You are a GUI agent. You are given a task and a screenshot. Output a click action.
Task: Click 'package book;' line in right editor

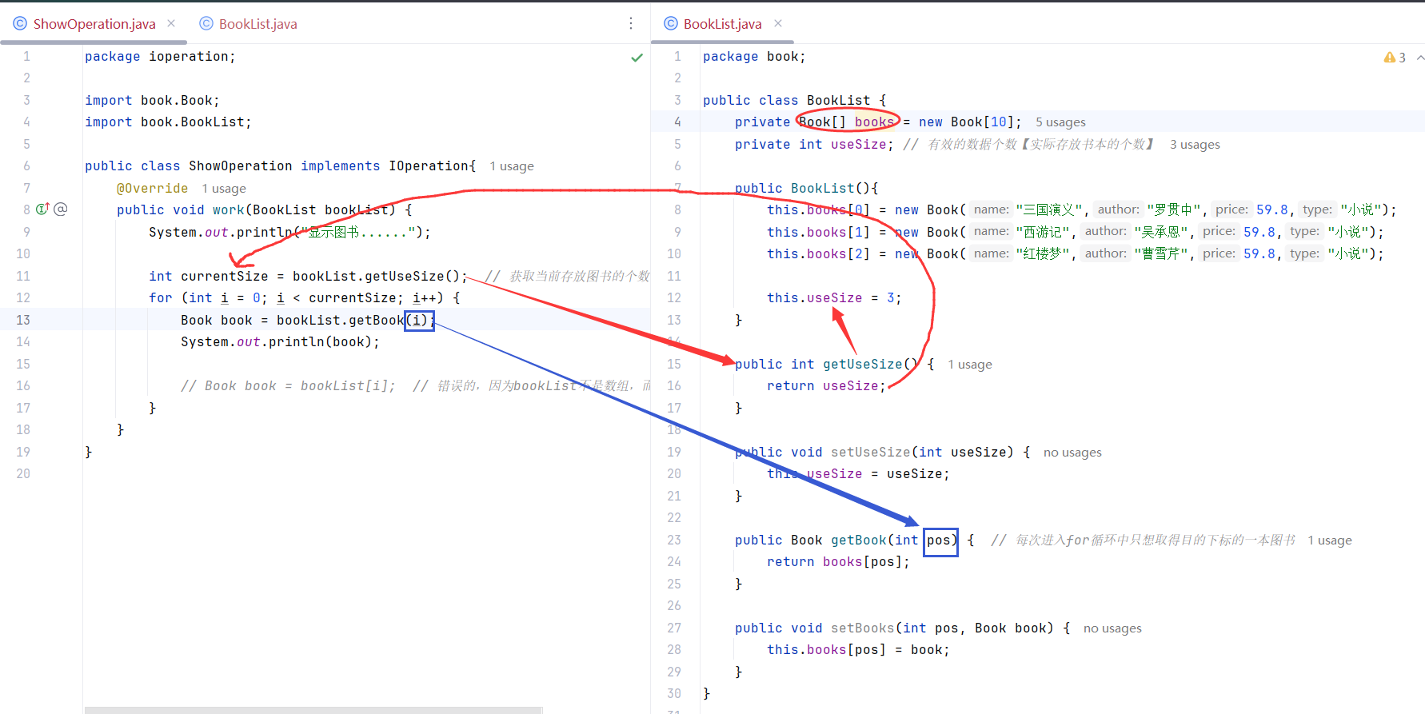coord(754,57)
